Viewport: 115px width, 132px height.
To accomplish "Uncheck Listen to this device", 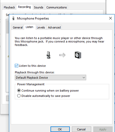I will [16, 66].
